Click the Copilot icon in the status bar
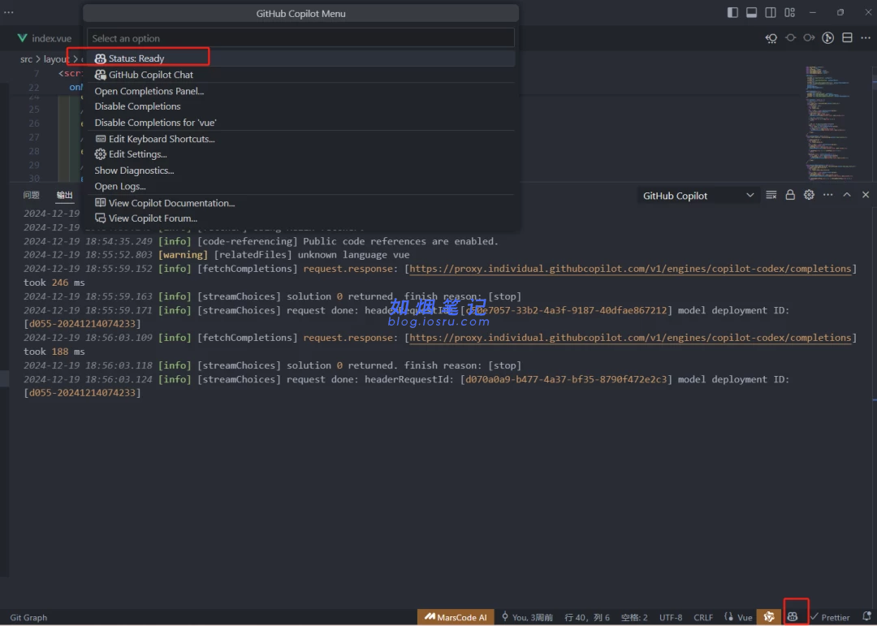The width and height of the screenshot is (877, 626). coord(792,617)
